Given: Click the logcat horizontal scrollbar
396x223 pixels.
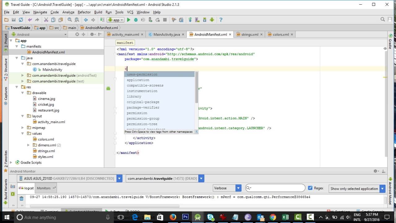Looking at the screenshot, I should tap(104, 206).
